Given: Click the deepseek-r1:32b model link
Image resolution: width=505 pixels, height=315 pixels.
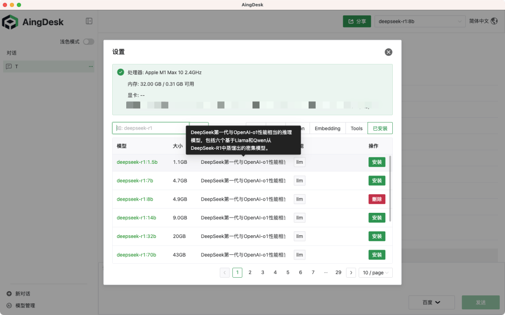Looking at the screenshot, I should click(136, 236).
